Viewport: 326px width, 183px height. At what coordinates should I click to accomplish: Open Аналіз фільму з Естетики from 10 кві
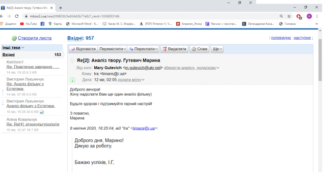pos(31,106)
